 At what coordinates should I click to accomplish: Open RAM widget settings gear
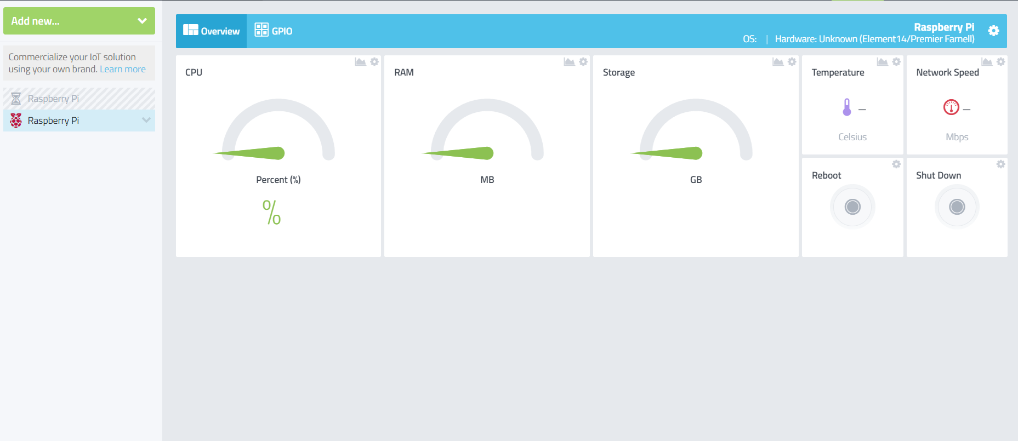(583, 62)
